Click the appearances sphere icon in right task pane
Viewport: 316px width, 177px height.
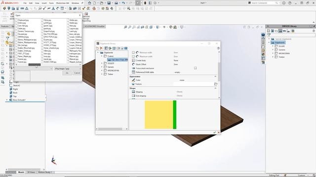point(263,54)
